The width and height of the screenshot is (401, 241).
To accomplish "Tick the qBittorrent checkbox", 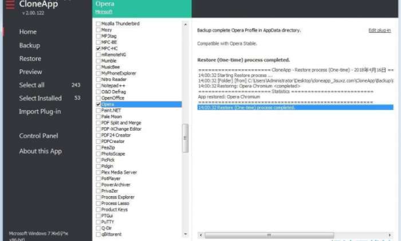I will (x=98, y=234).
